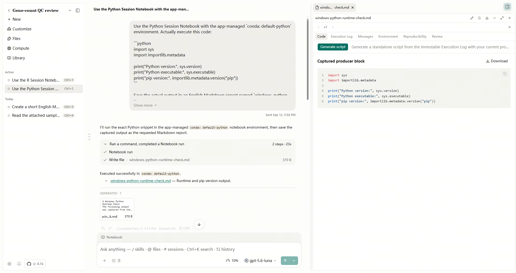The image size is (516, 273).
Task: Switch to the Review tab
Action: (437, 37)
